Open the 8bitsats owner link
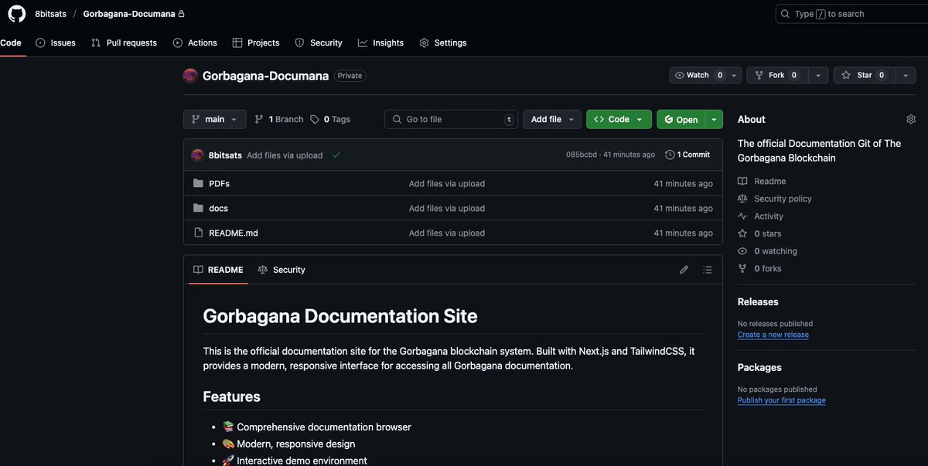Image resolution: width=928 pixels, height=466 pixels. [50, 14]
